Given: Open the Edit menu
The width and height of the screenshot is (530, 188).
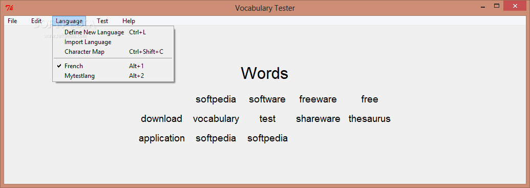Looking at the screenshot, I should [x=36, y=21].
